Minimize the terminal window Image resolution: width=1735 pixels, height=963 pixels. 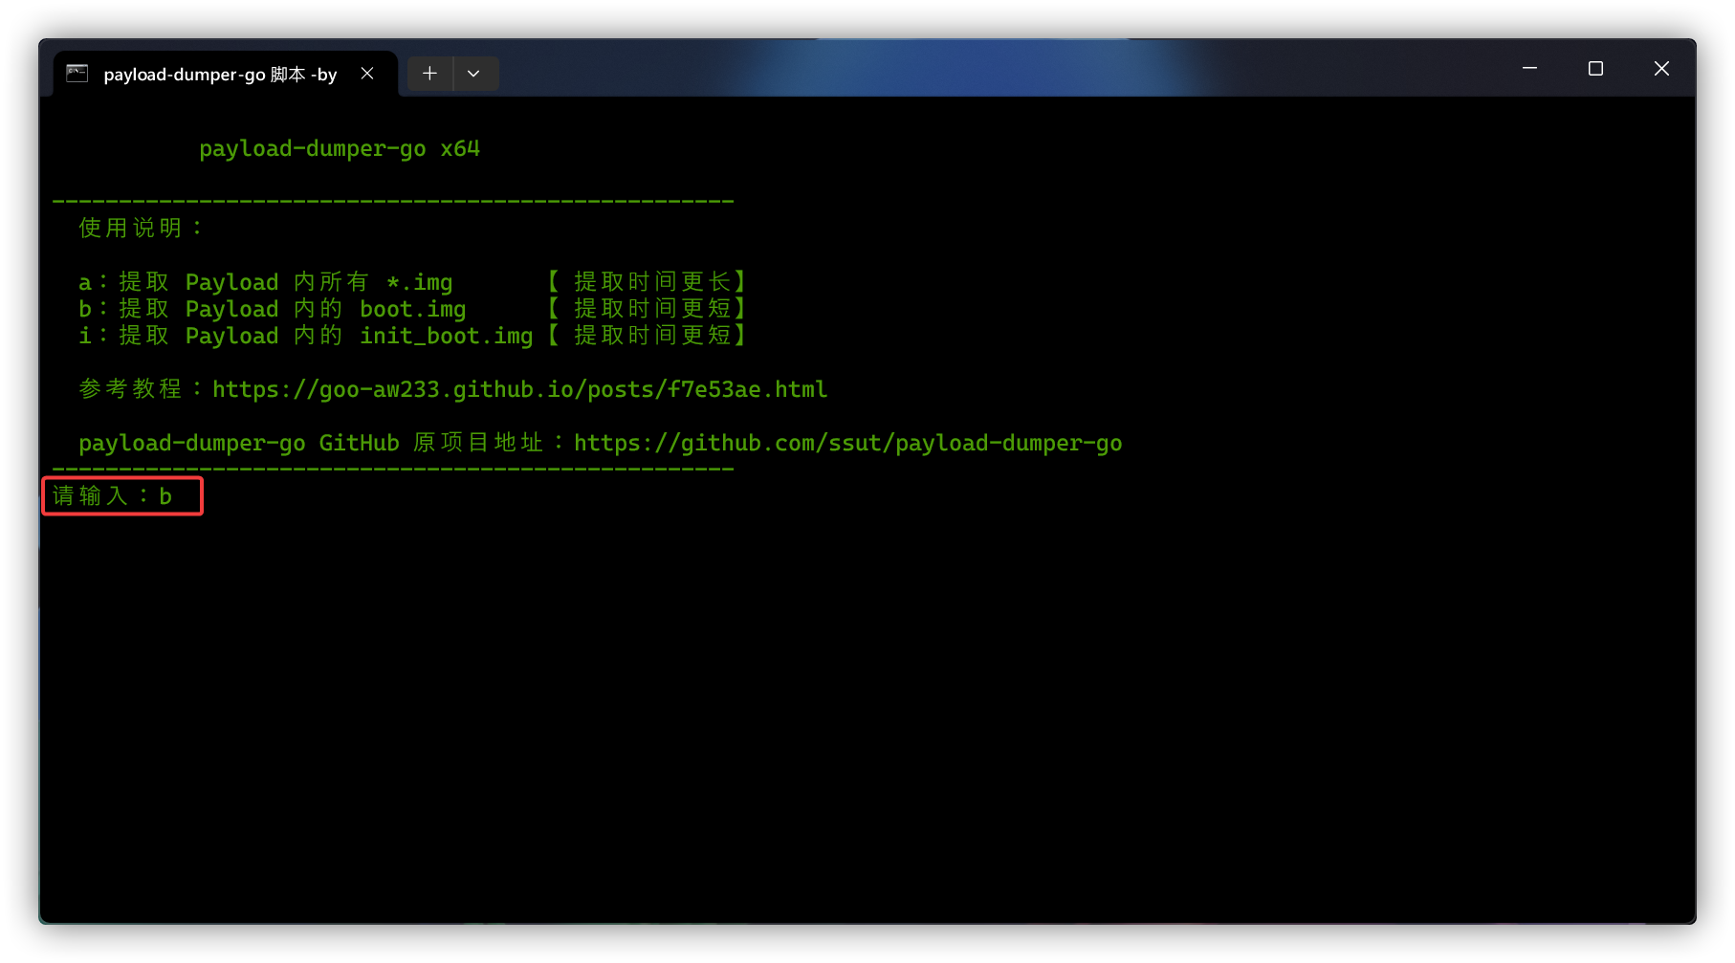[1529, 69]
